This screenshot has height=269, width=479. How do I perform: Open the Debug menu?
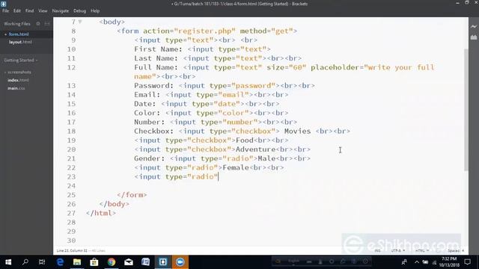point(79,10)
